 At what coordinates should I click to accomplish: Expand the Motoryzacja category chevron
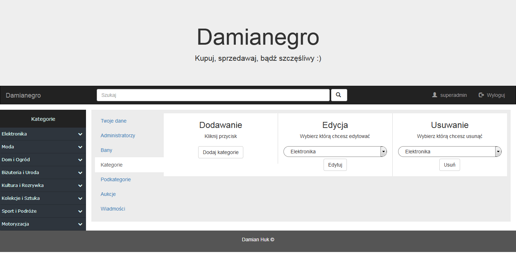[x=80, y=224]
